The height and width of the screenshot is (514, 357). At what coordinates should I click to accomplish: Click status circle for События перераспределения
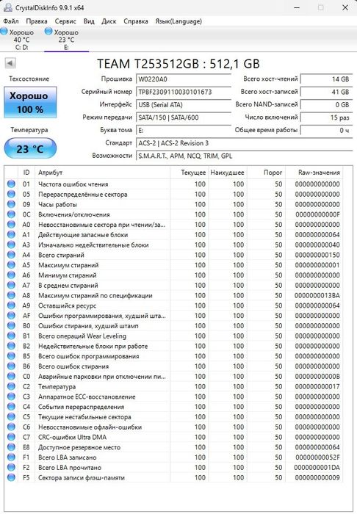pos(11,407)
